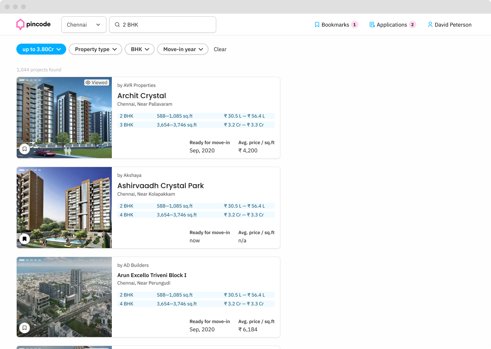Select the 4 BHK row in Arun Excello
The height and width of the screenshot is (349, 491).
tap(196, 304)
